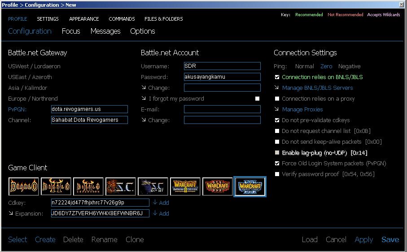Enable Connection relies on a proxy
Viewport: 407px width, 252px height.
pos(277,99)
